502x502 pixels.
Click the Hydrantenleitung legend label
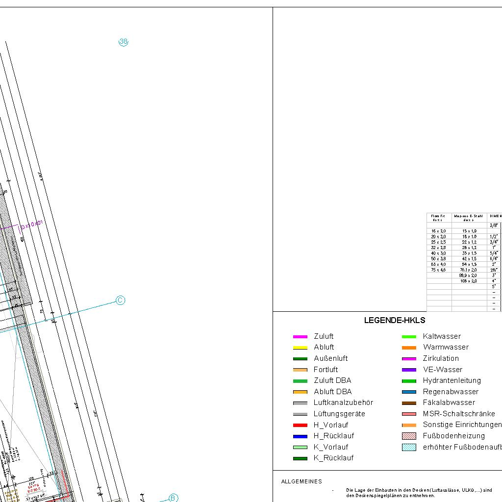coord(452,380)
